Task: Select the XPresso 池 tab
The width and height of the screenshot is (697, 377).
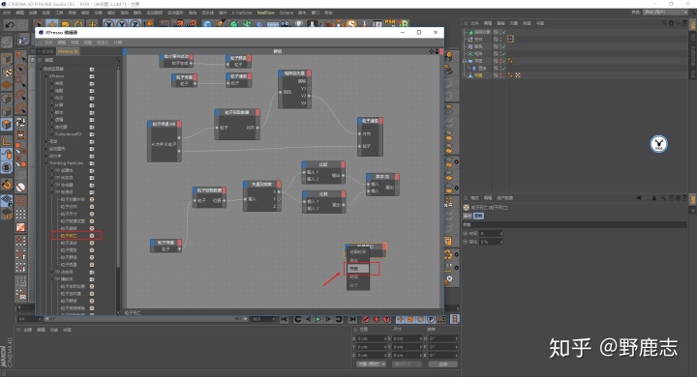Action: pyautogui.click(x=68, y=51)
